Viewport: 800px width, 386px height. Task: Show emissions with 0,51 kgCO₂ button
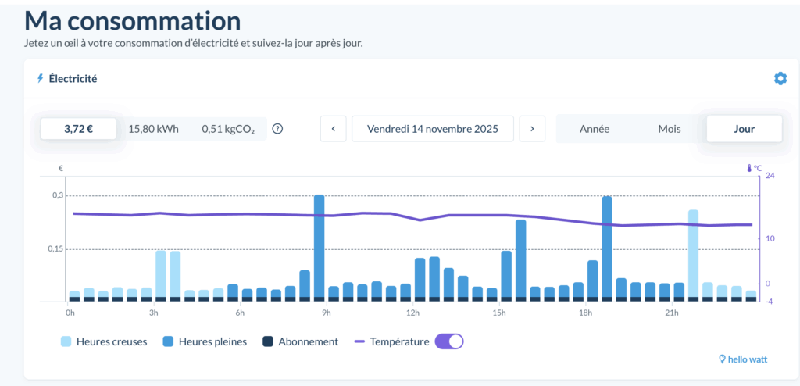227,129
